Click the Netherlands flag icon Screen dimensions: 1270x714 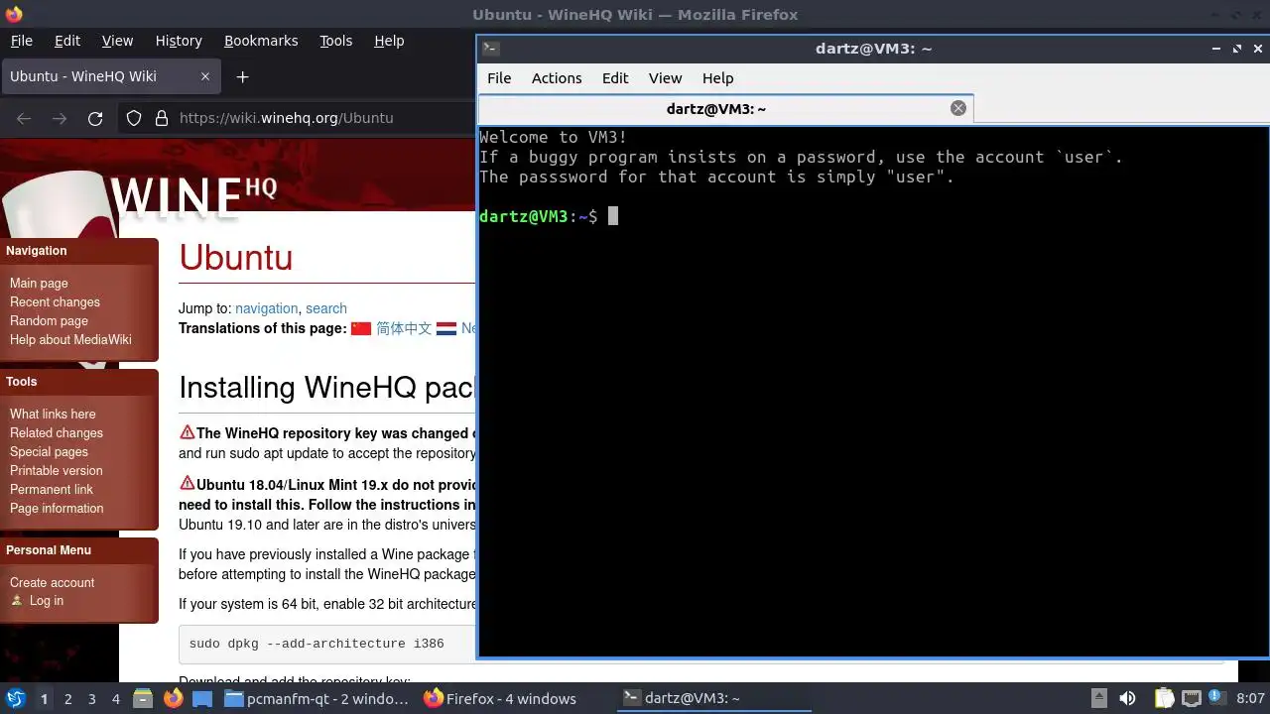click(446, 328)
